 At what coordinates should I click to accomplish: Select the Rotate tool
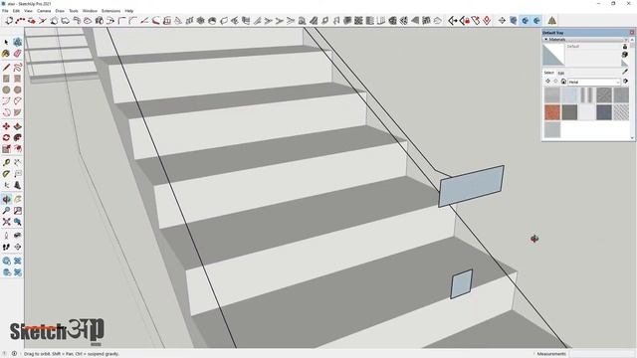pyautogui.click(x=6, y=138)
